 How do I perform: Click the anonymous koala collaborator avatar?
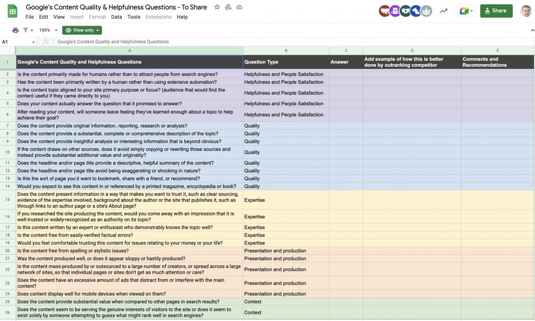coord(405,10)
